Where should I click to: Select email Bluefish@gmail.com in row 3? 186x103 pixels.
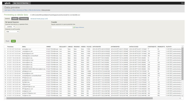point(28,53)
